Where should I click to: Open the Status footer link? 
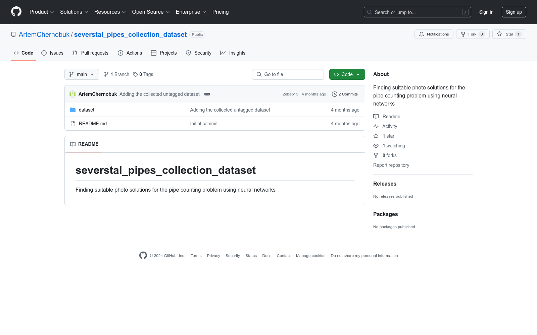[x=251, y=256]
